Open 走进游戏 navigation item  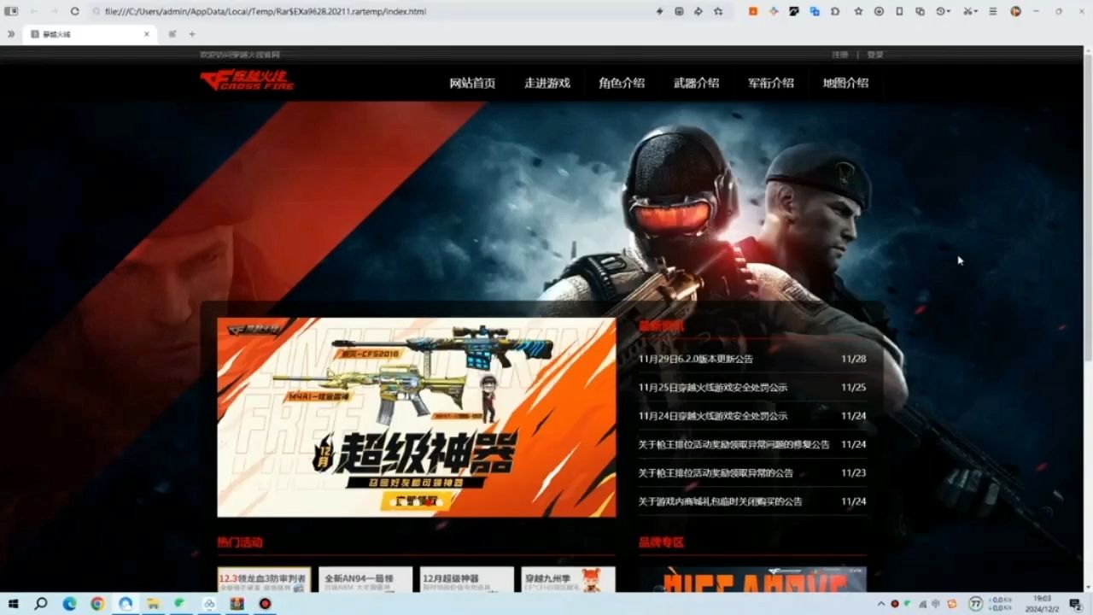point(547,83)
